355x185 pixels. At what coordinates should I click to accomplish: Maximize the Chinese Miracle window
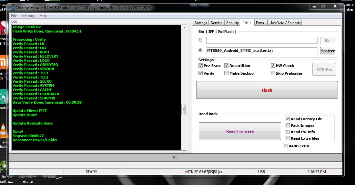tap(323, 6)
